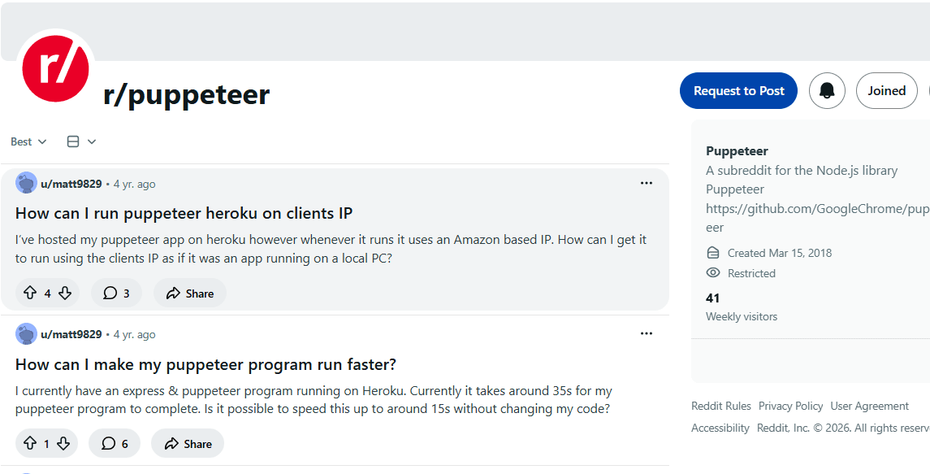
Task: Downvote the clients IP question
Action: 65,293
